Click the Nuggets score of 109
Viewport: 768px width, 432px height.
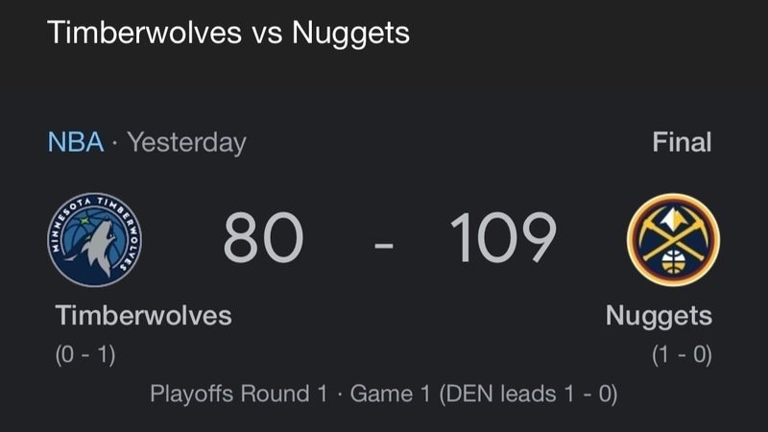click(x=503, y=239)
